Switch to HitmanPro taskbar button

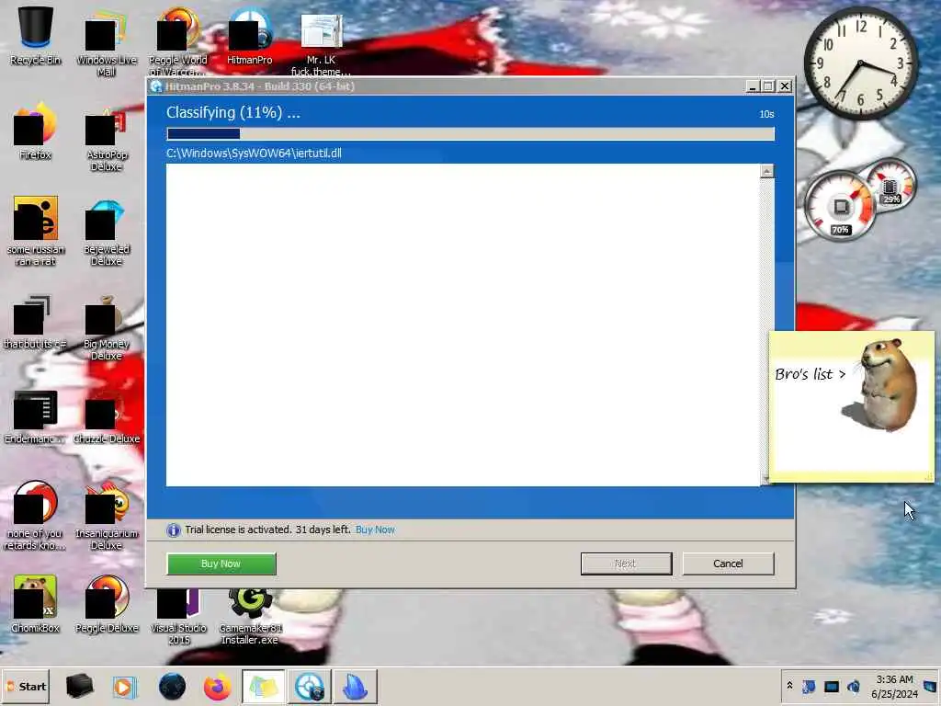tap(310, 686)
